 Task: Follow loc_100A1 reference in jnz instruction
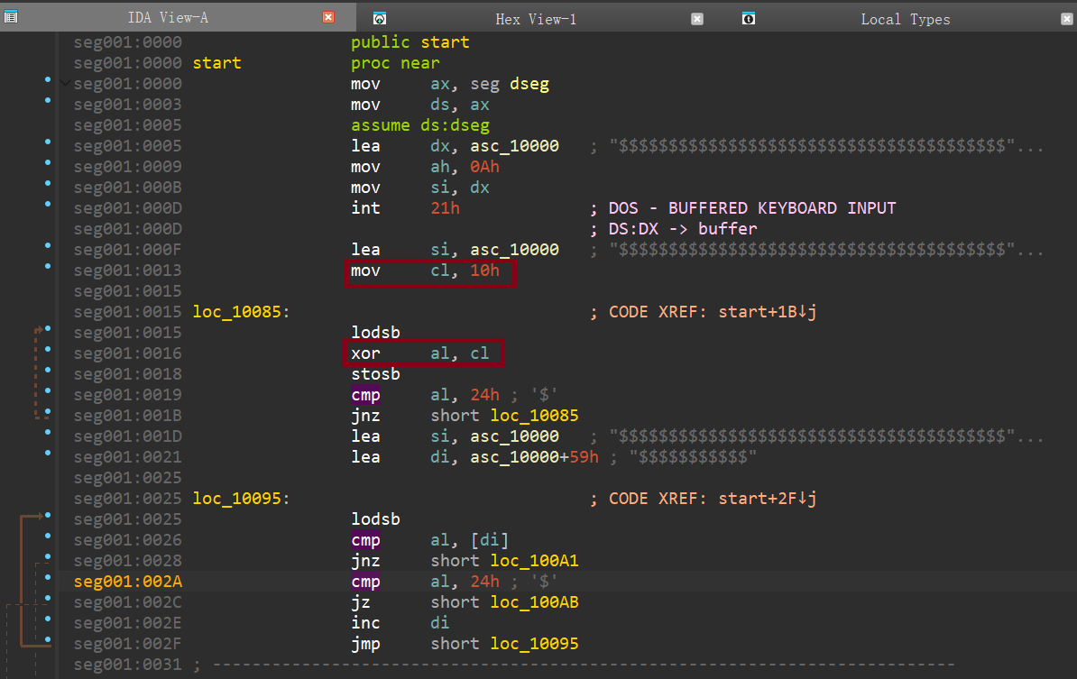pos(534,561)
